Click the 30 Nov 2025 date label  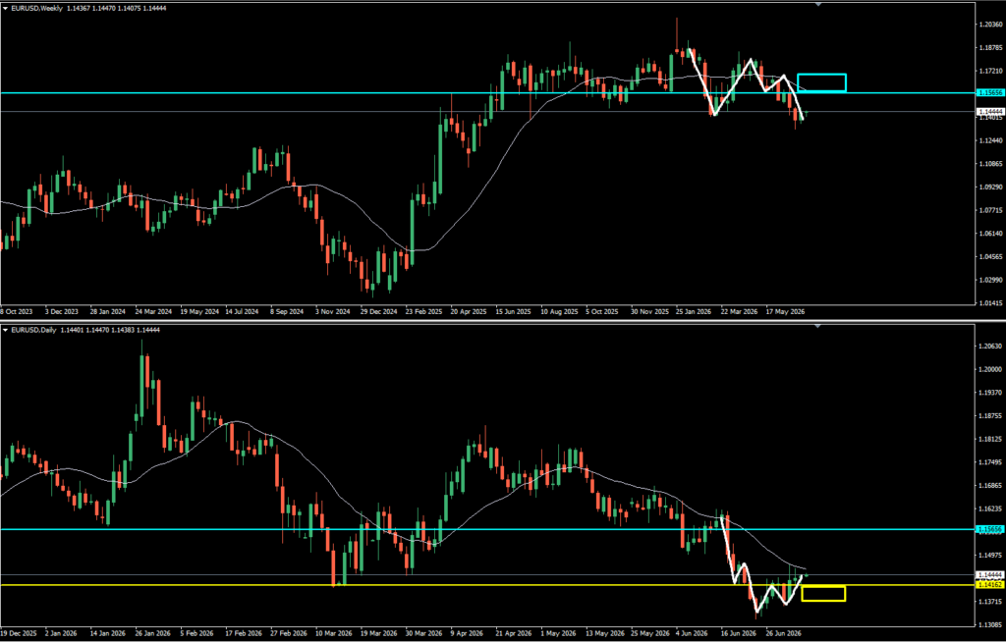(x=649, y=312)
